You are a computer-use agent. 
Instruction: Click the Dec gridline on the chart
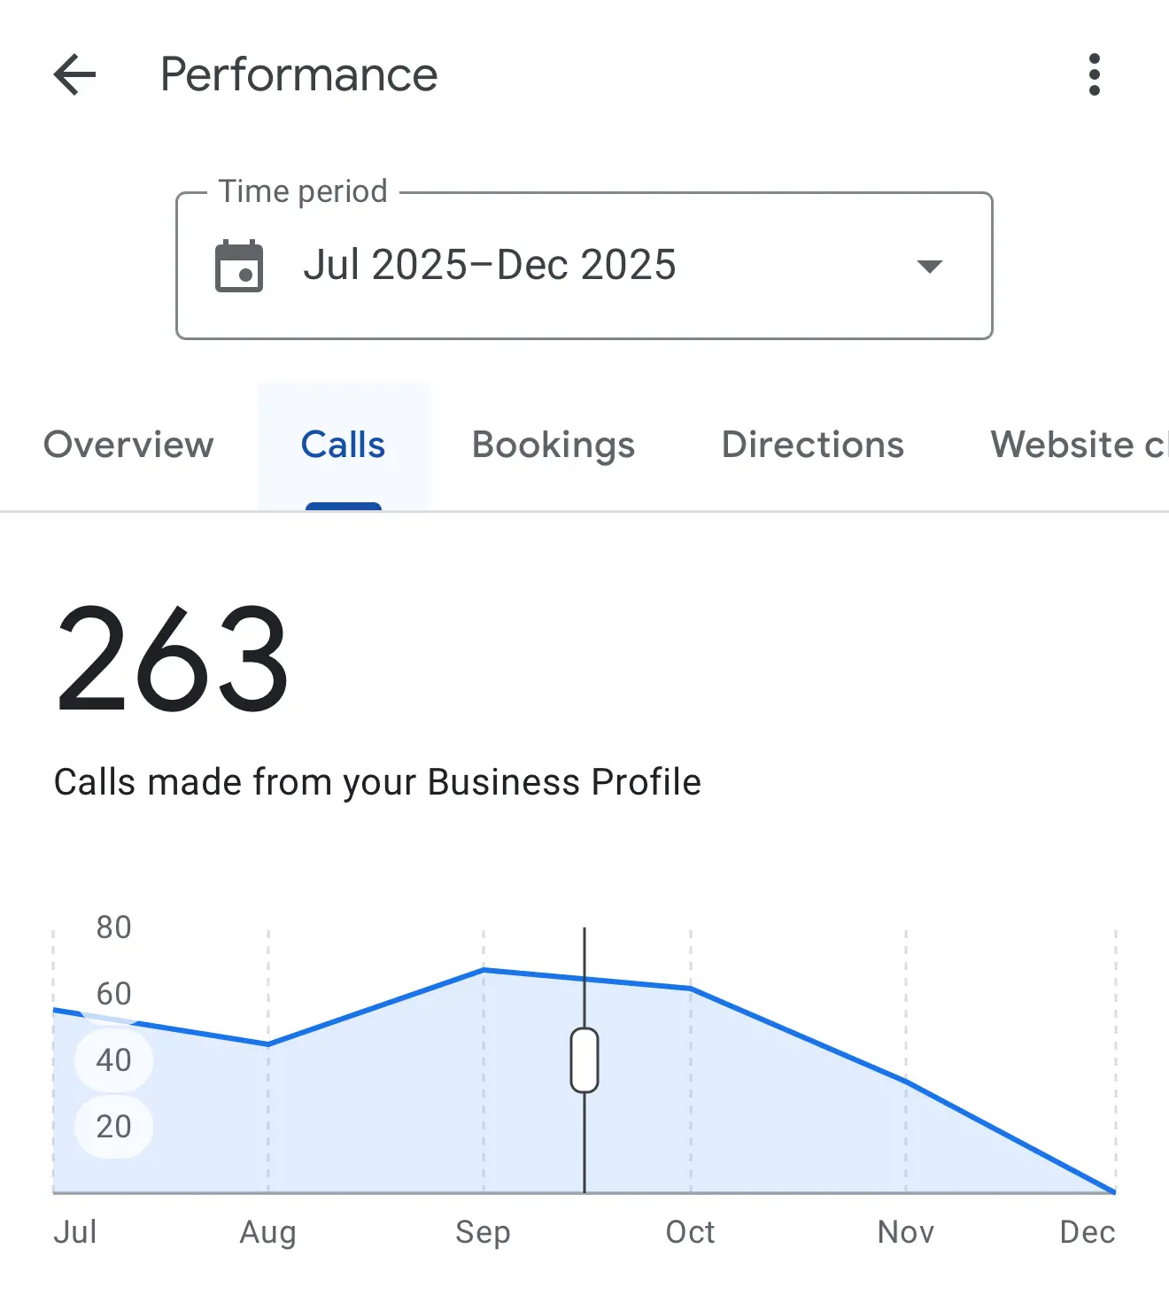tap(1116, 1063)
